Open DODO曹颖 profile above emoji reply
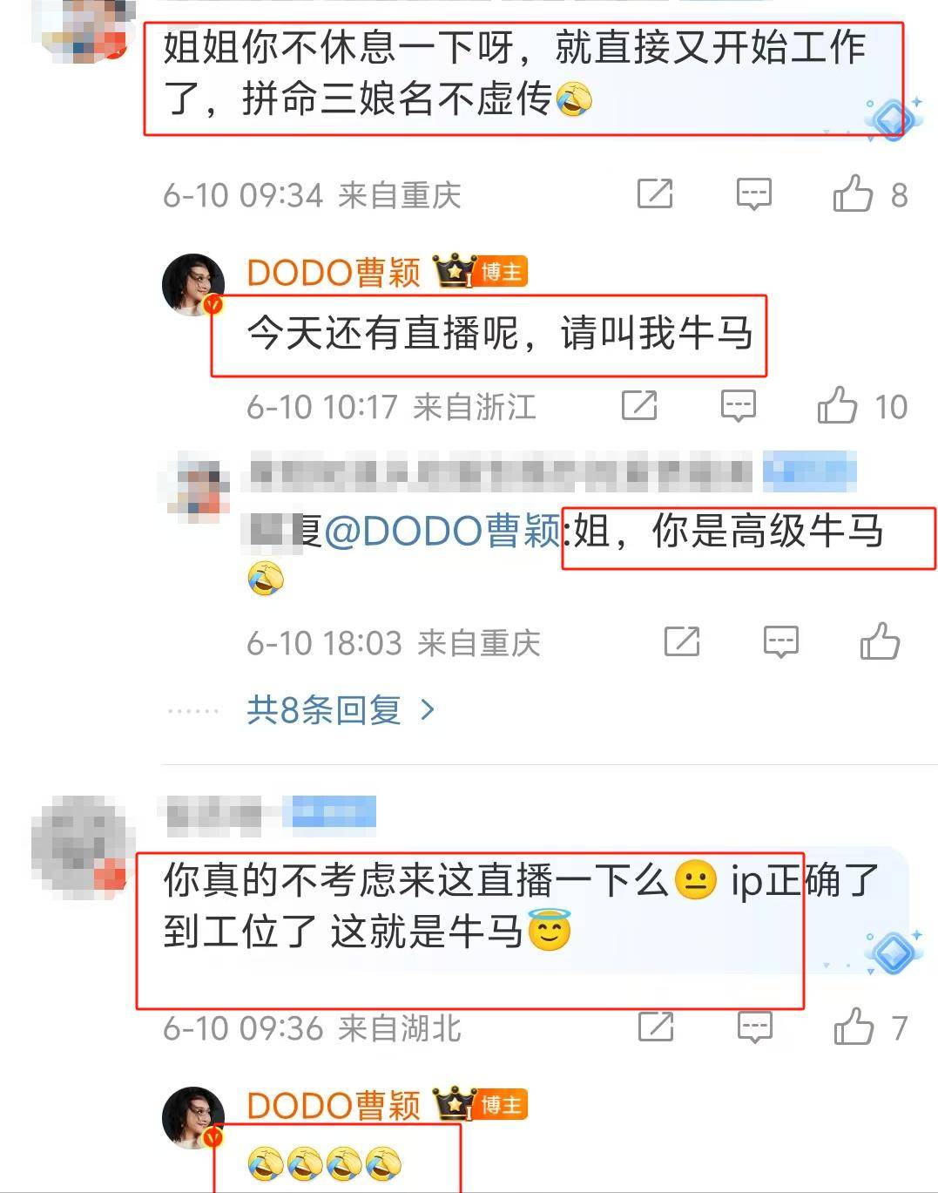938x1193 pixels. point(334,1106)
